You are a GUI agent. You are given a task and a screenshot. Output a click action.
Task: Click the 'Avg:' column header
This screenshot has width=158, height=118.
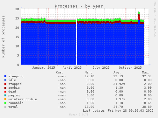(x=117, y=73)
